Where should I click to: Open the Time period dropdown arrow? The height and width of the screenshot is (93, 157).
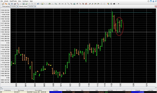coord(18,7)
